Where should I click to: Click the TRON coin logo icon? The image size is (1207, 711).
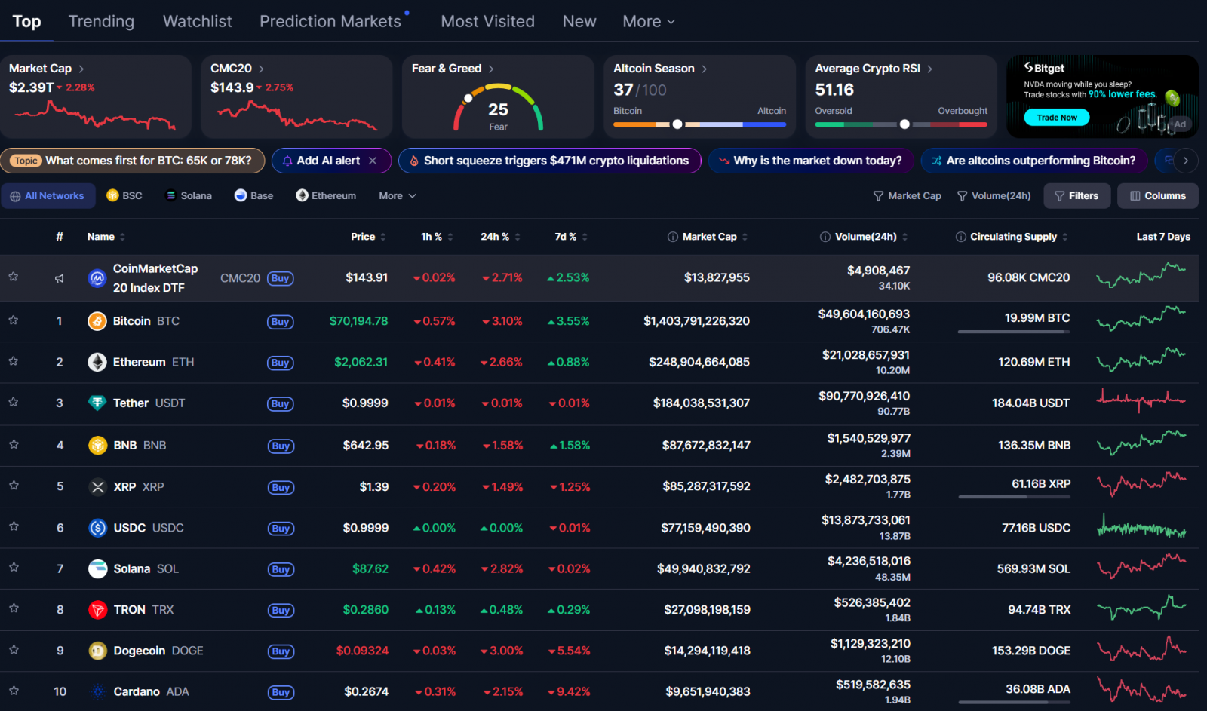[98, 610]
